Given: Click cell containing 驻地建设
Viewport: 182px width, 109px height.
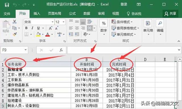Looking at the screenshot, I should tap(39, 100).
